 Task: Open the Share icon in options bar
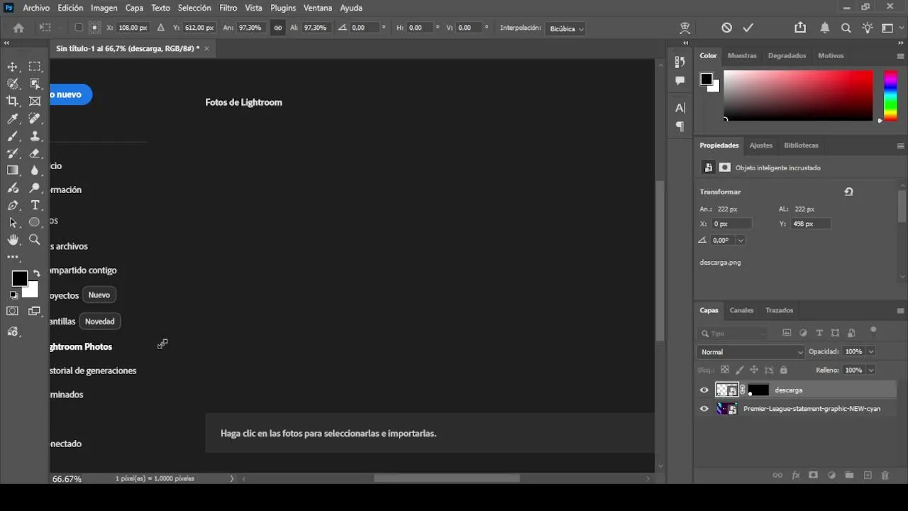(800, 28)
